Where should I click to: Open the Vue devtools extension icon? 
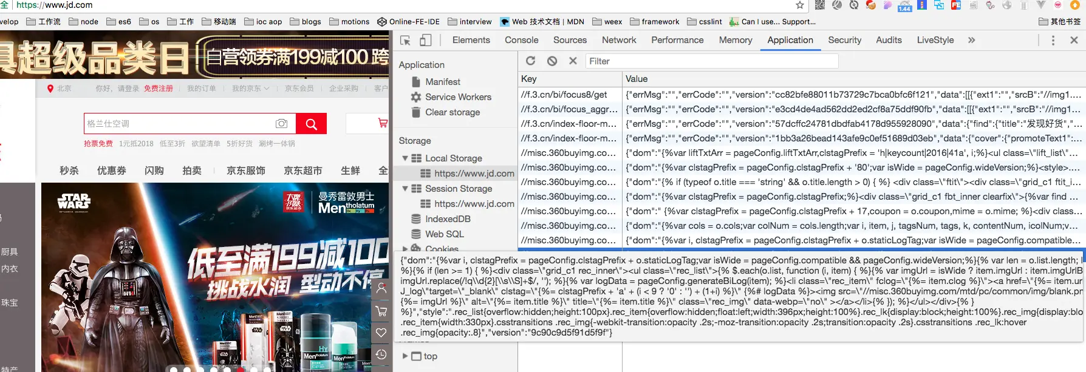(1041, 5)
